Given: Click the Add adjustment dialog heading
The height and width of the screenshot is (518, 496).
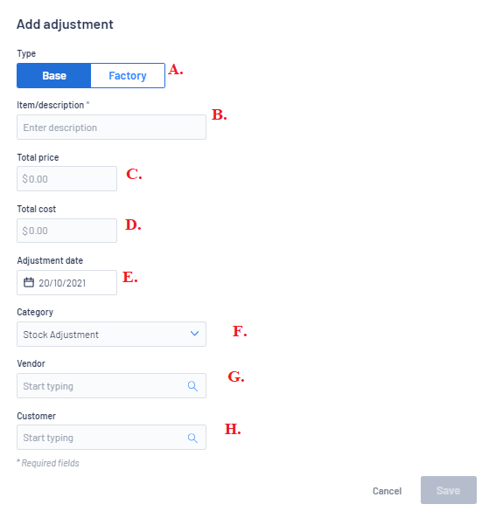Looking at the screenshot, I should [66, 24].
